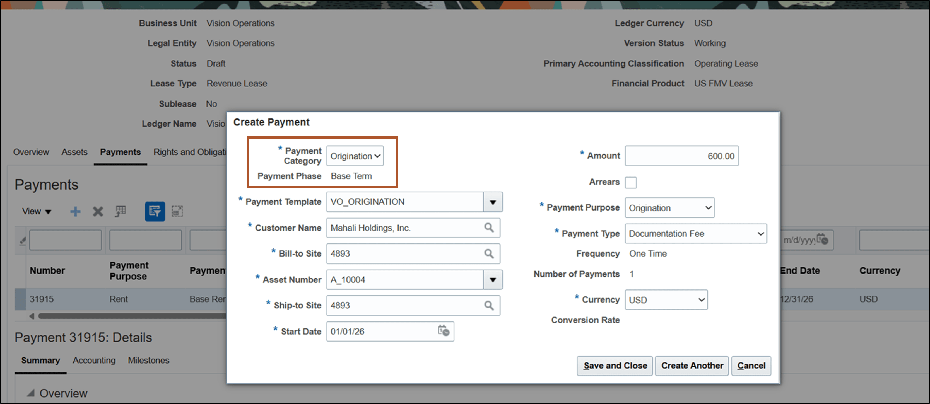Click the Operating Lease value
930x404 pixels.
click(x=726, y=64)
